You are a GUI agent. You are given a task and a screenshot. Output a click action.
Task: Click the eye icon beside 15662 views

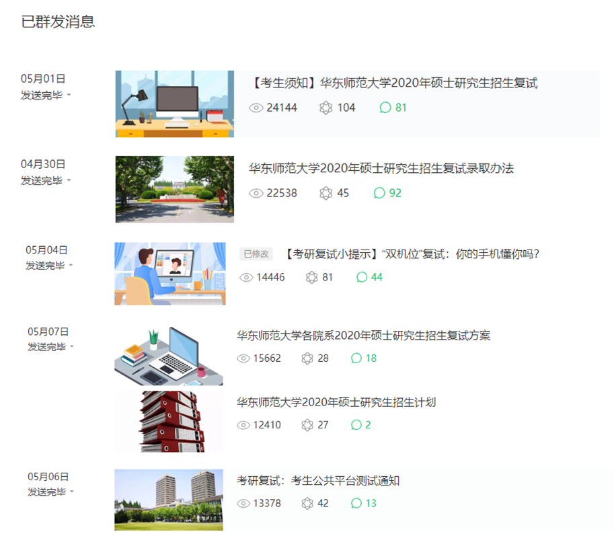[243, 358]
